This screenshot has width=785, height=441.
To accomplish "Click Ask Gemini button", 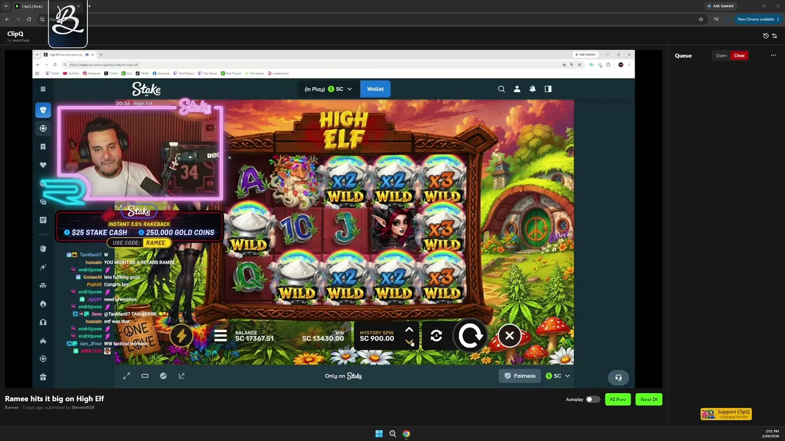I will (720, 6).
